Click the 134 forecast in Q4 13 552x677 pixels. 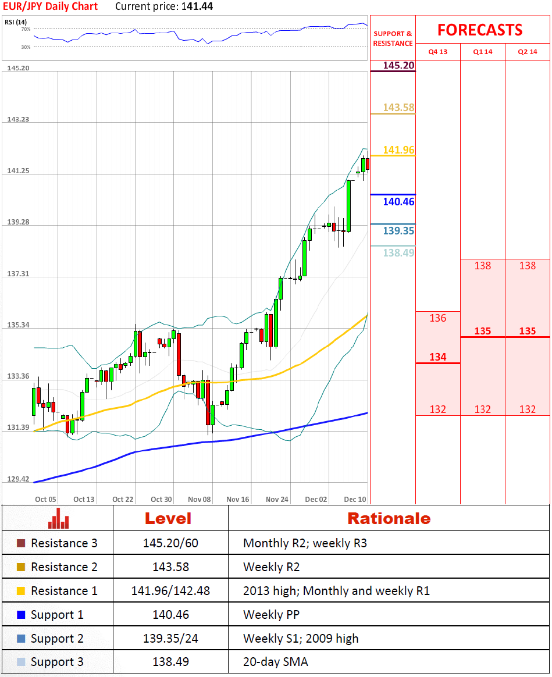[437, 357]
